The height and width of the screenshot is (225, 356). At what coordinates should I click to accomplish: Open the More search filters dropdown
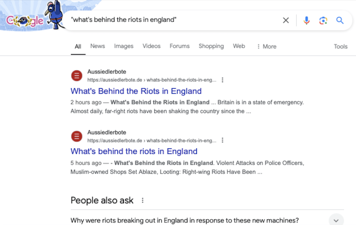(x=267, y=46)
